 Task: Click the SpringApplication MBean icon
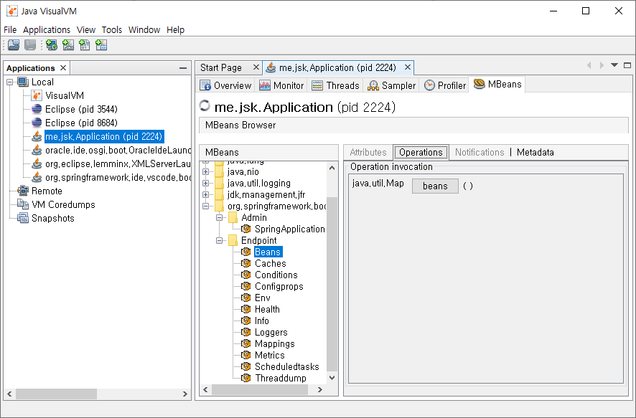point(245,229)
